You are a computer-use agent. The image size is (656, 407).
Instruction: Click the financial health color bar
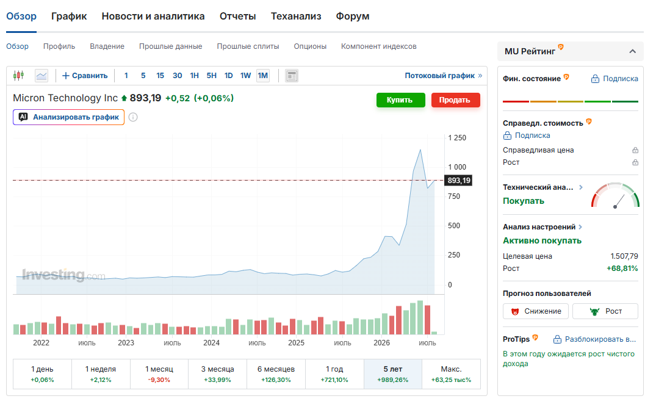pos(570,102)
